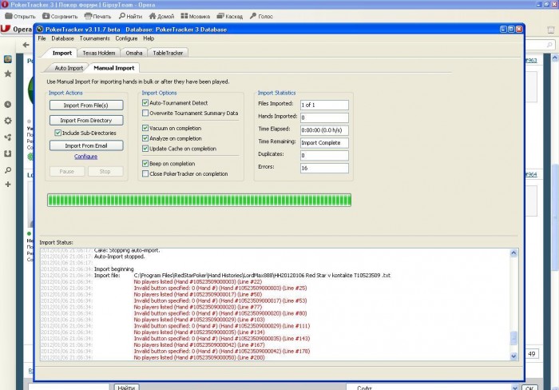Click the Найти button at bottom of Opera page
559x390 pixels.
pos(126,387)
